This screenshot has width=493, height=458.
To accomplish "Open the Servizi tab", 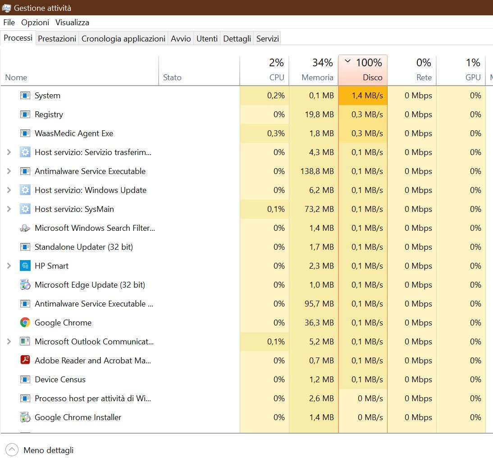I will [268, 39].
